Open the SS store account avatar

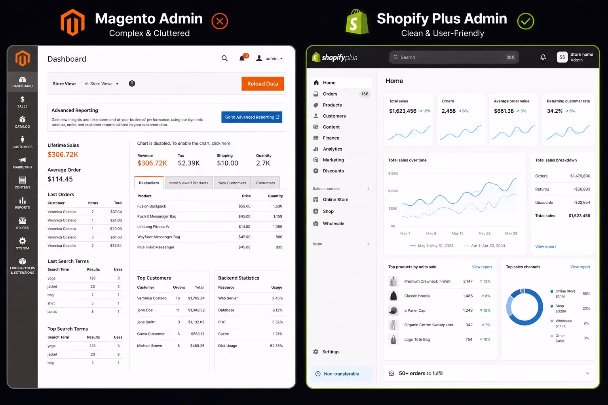(562, 57)
